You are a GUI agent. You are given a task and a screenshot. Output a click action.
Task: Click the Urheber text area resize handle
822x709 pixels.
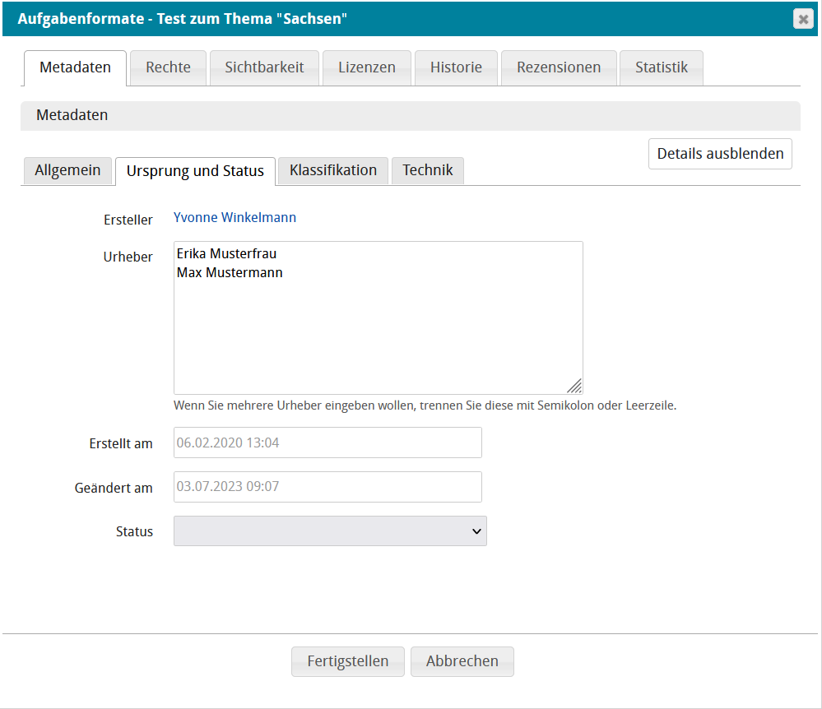tap(574, 386)
